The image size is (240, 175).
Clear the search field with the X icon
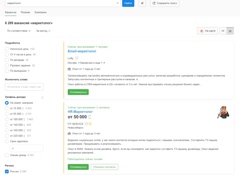click(x=118, y=3)
